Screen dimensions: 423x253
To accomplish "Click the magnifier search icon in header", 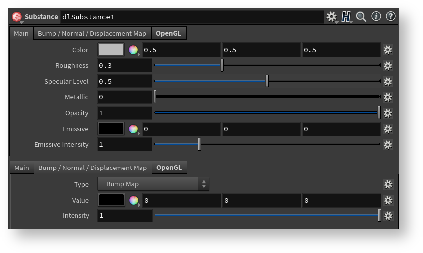I will coord(361,17).
